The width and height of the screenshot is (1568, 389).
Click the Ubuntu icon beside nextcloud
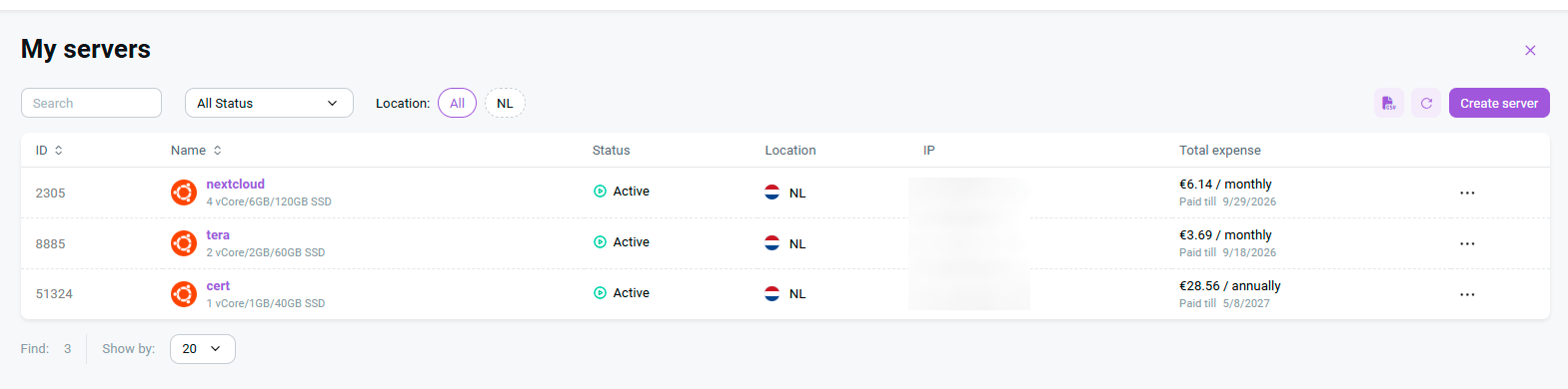[x=184, y=193]
